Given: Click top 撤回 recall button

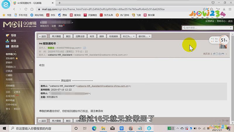Looking at the screenshot, I should click(68, 36).
